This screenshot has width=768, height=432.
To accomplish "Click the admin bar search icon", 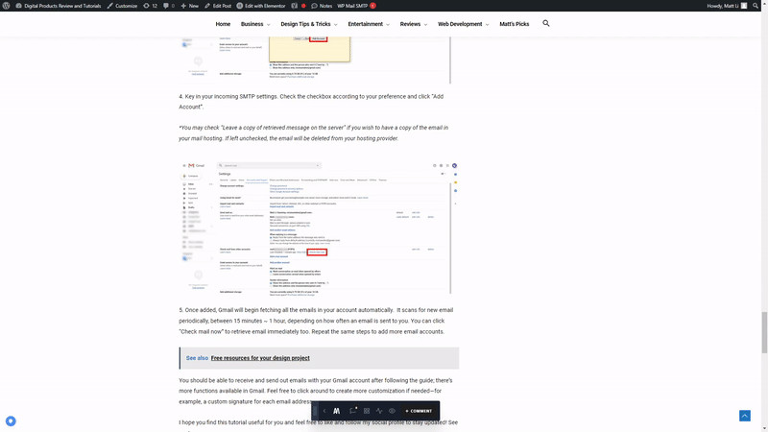I will [756, 6].
